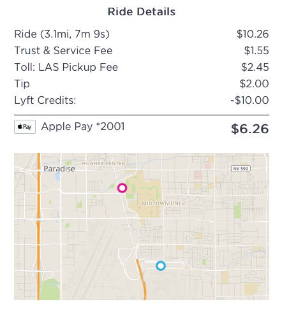Screen dimensions: 282x311
Task: Click the $2.45 toll amount
Action: (x=255, y=67)
